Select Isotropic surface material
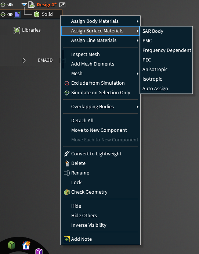 point(166,79)
